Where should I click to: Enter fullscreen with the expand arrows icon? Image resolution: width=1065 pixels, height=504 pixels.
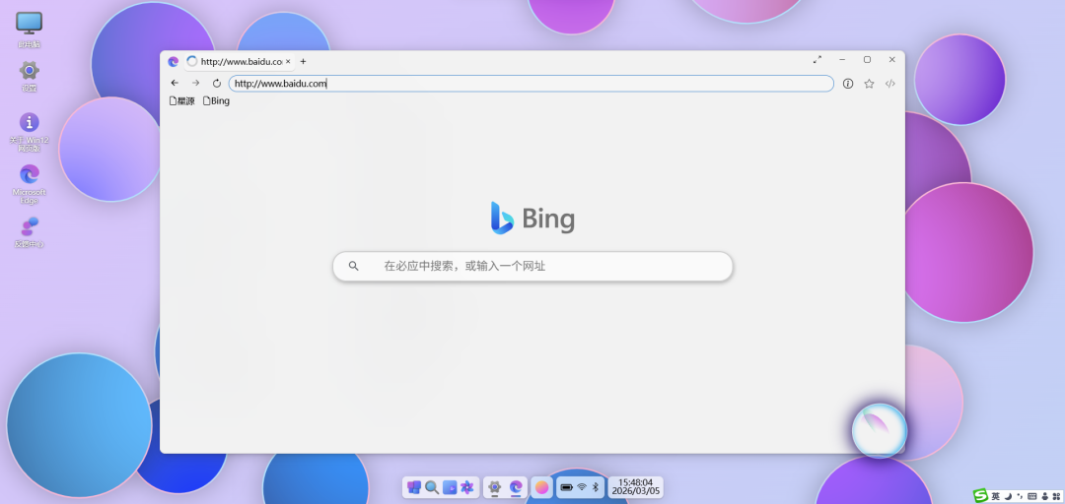coord(817,60)
